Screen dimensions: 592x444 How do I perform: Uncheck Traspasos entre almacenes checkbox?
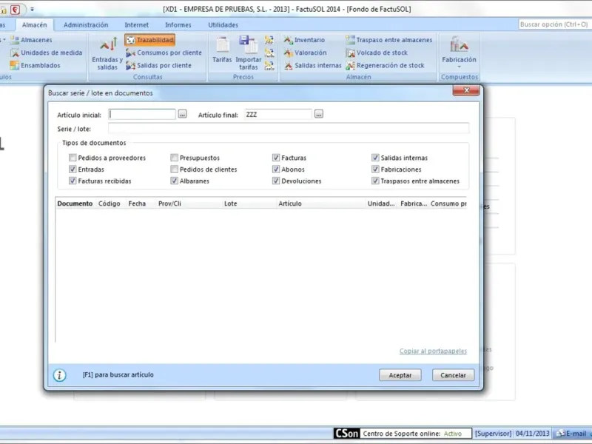375,181
